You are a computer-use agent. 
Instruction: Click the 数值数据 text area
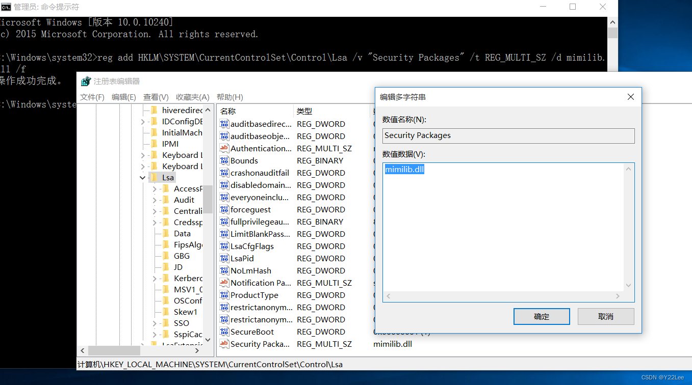click(504, 227)
